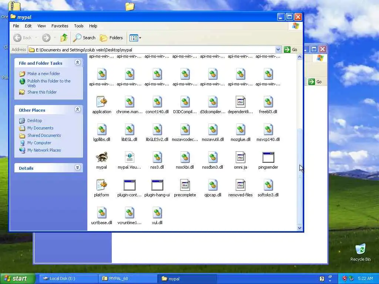Screen dimensions: 379x284
Task: Open the View menu
Action: 41,26
